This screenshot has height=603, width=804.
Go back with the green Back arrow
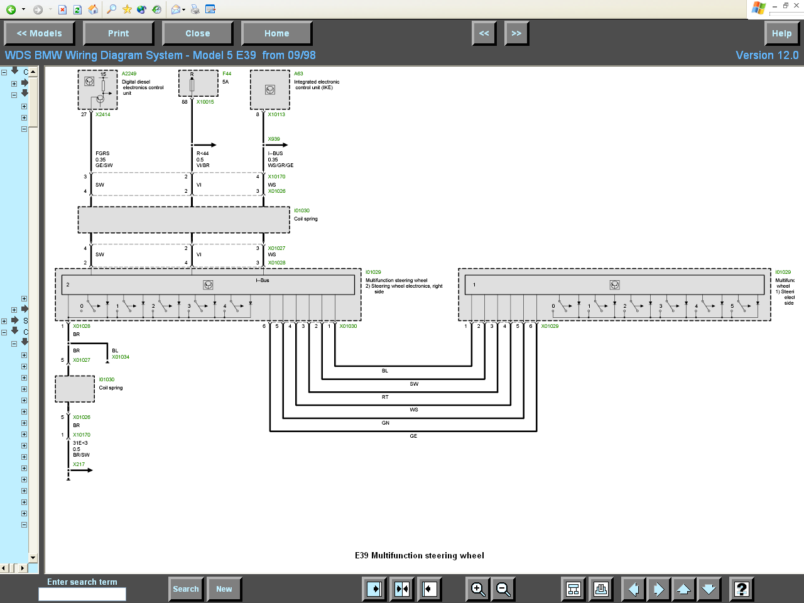click(x=11, y=9)
